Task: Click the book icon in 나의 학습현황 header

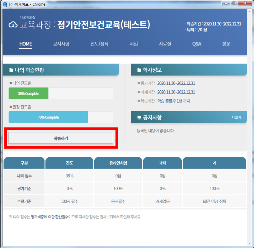Action: 12,70
